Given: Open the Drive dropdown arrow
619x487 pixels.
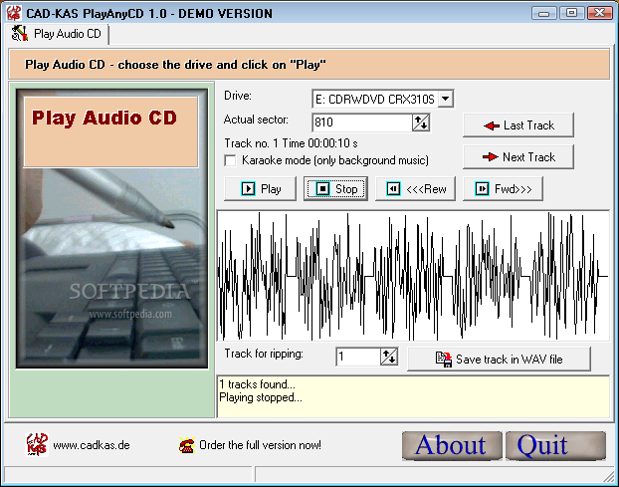Looking at the screenshot, I should 445,99.
